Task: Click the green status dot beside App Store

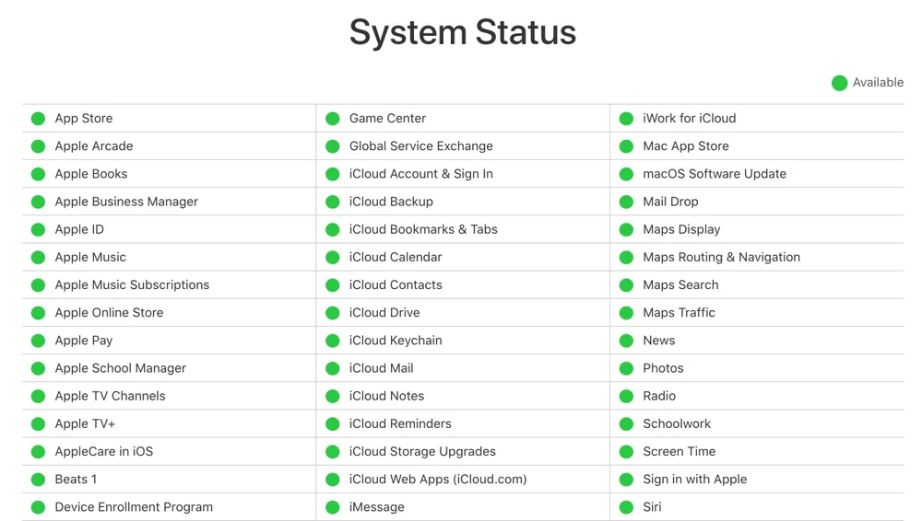Action: pos(38,119)
